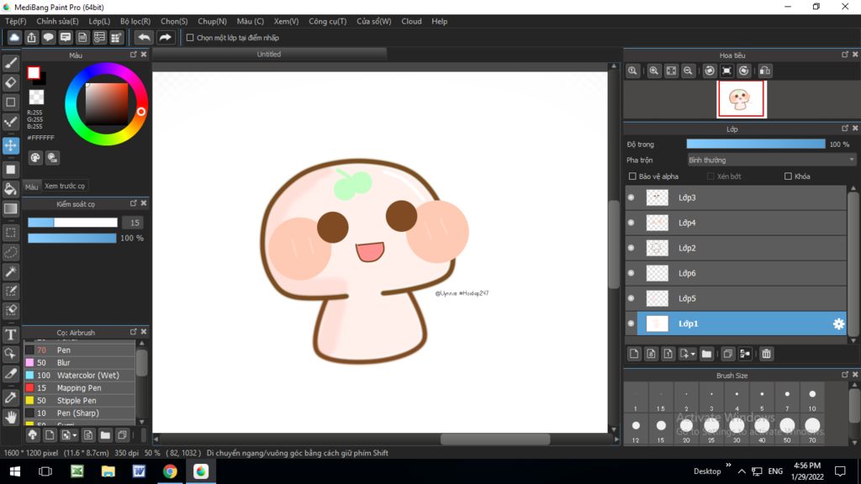Screen dimensions: 861x484
Task: Open Excel from the Windows taskbar
Action: point(77,471)
